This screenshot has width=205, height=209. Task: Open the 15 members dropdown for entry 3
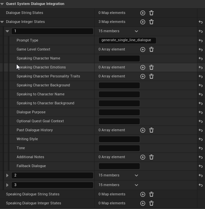(x=136, y=185)
